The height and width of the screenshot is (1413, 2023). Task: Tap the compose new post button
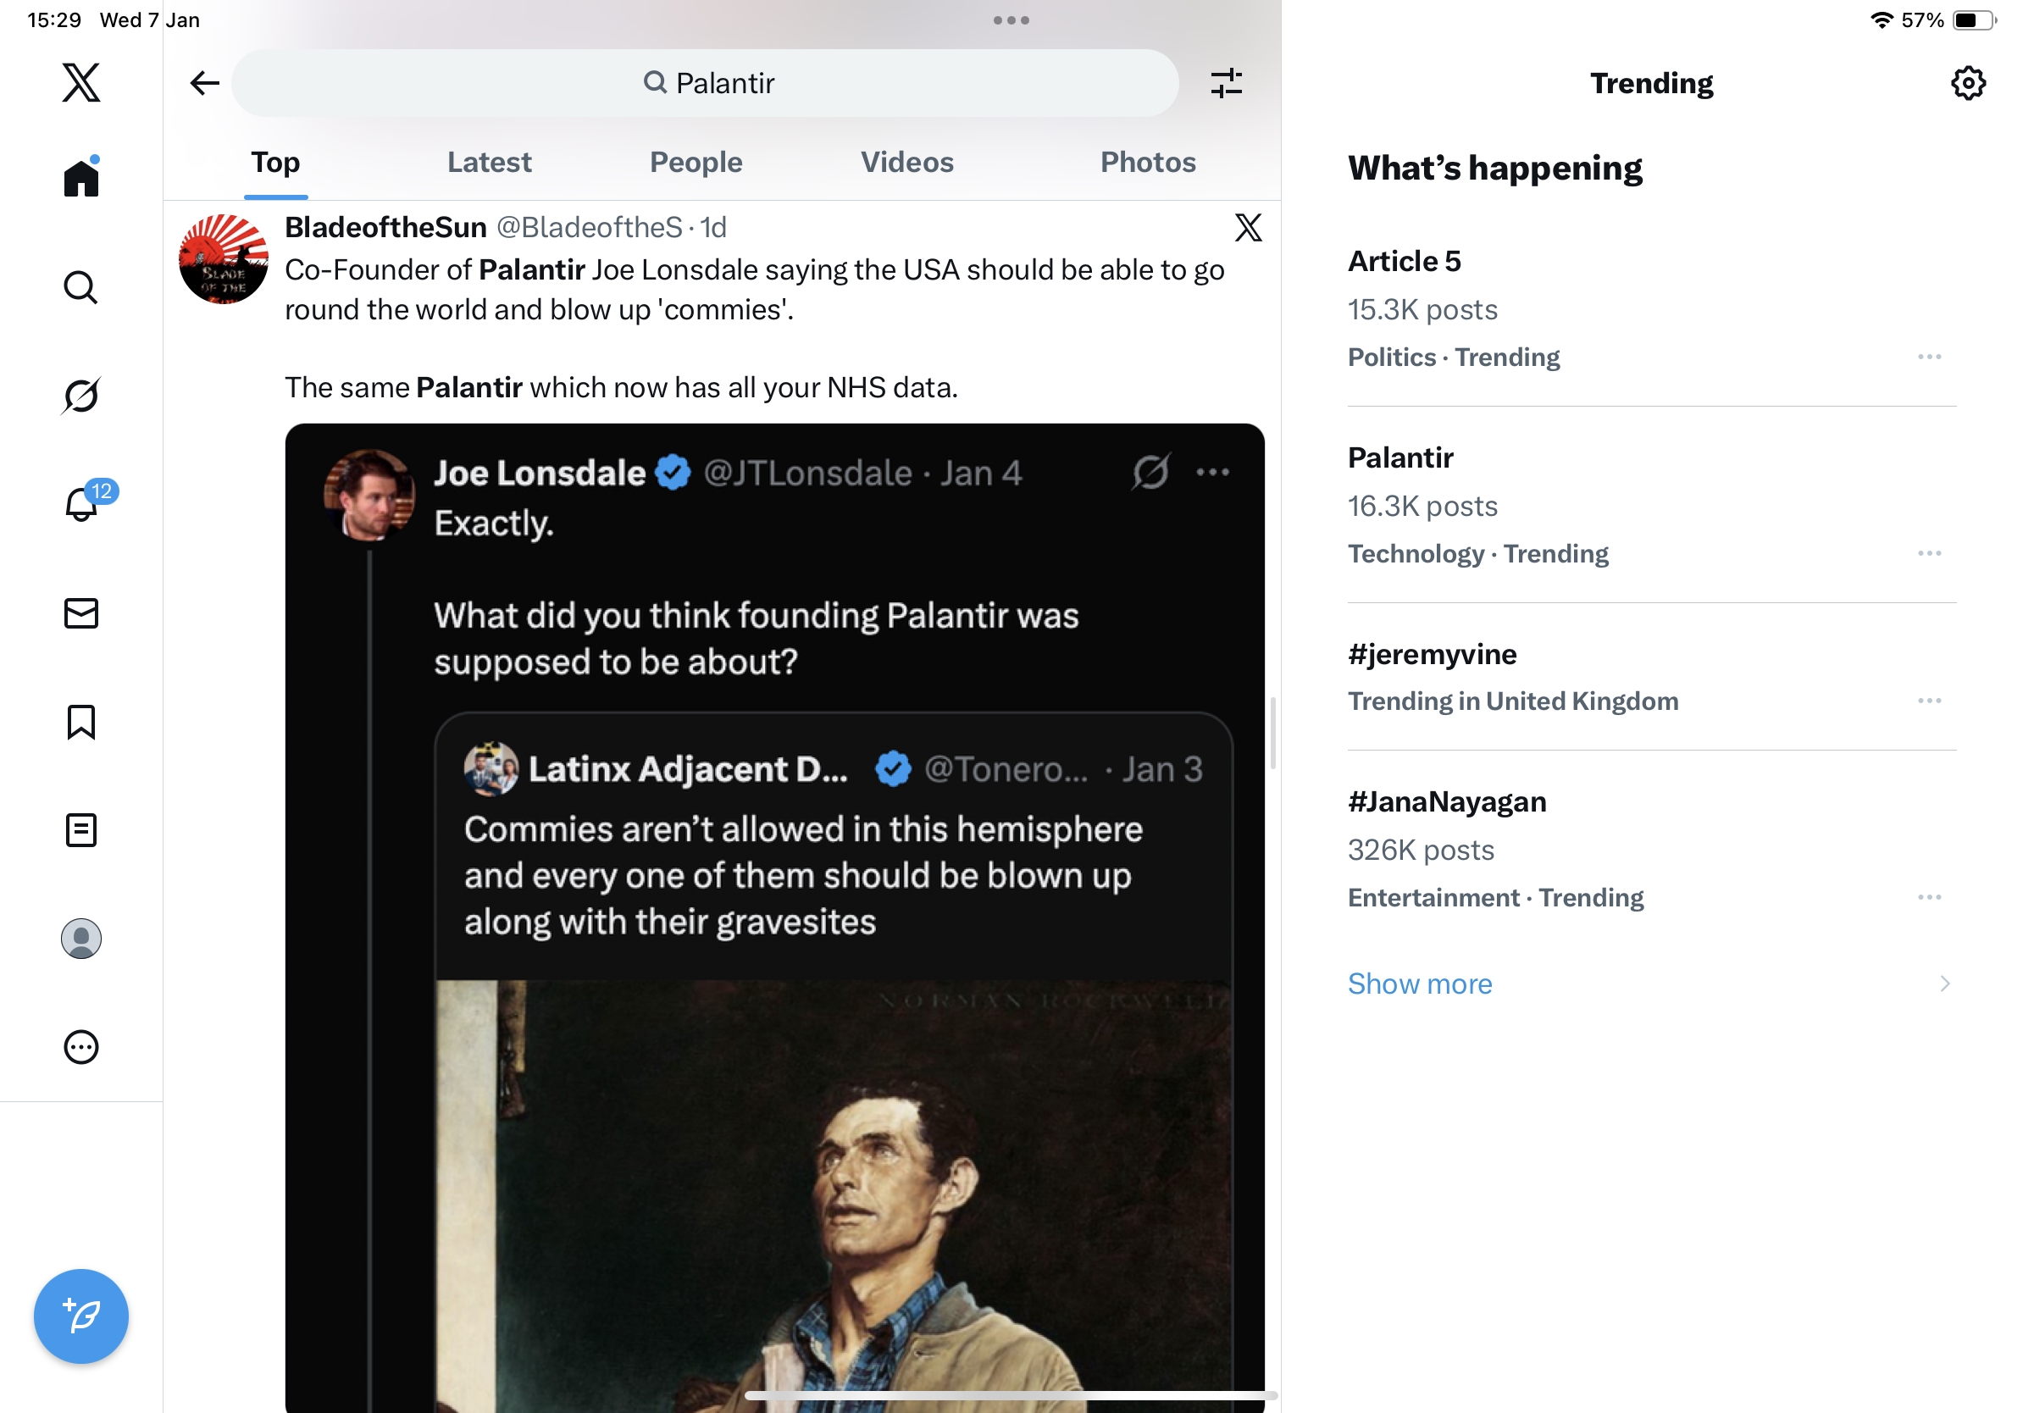(81, 1316)
